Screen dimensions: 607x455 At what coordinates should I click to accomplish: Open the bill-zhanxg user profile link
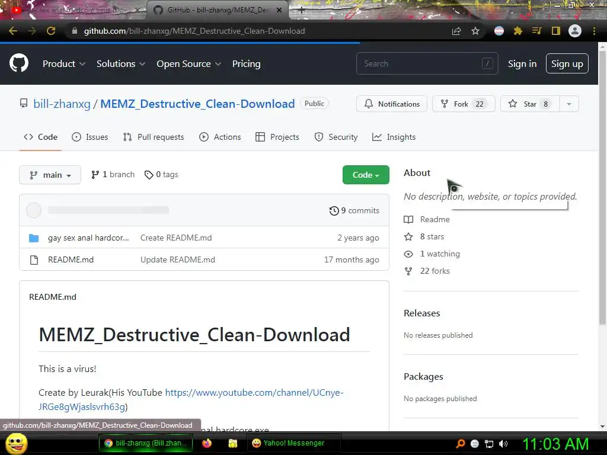click(x=62, y=104)
